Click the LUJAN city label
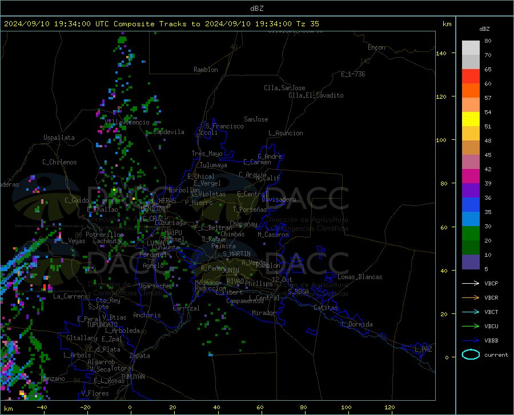The height and width of the screenshot is (415, 514). (155, 243)
